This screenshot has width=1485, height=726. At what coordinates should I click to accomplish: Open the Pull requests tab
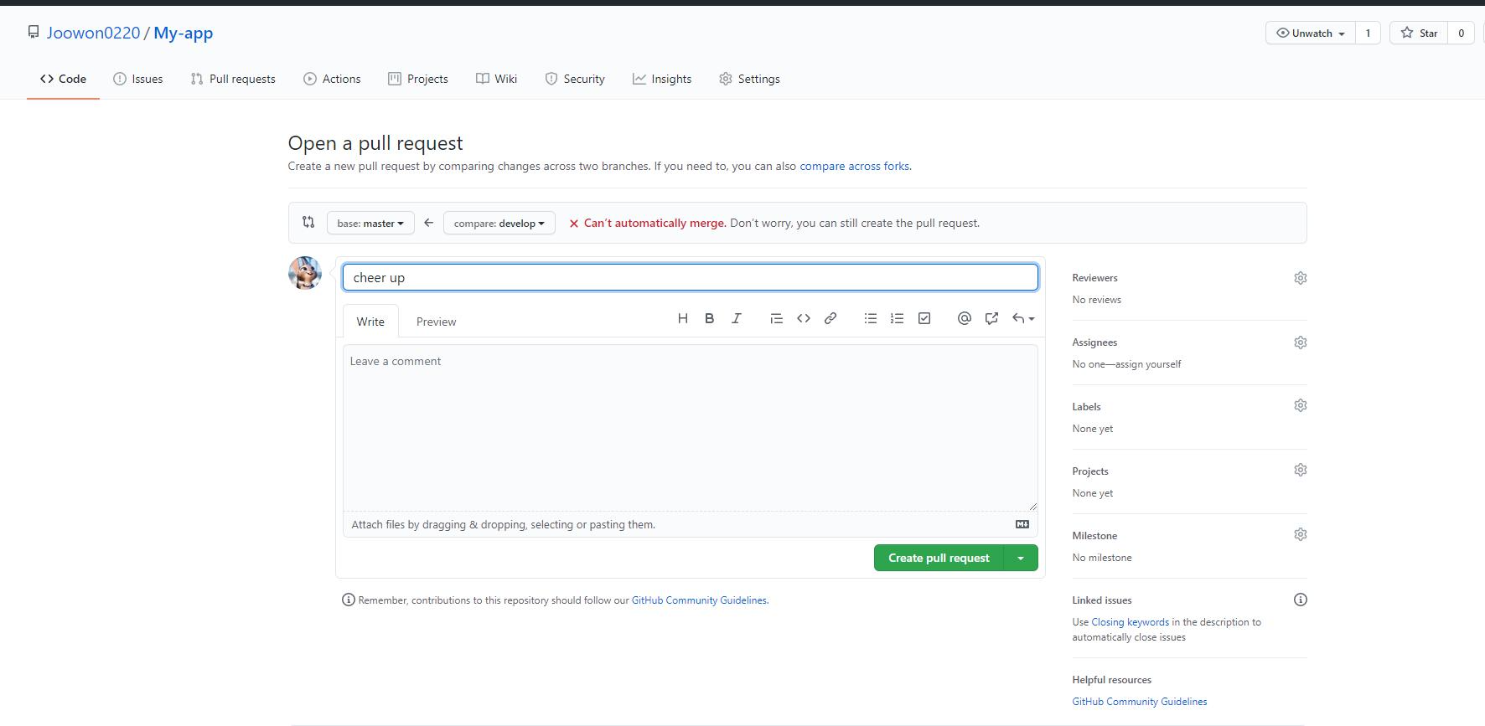click(x=233, y=79)
